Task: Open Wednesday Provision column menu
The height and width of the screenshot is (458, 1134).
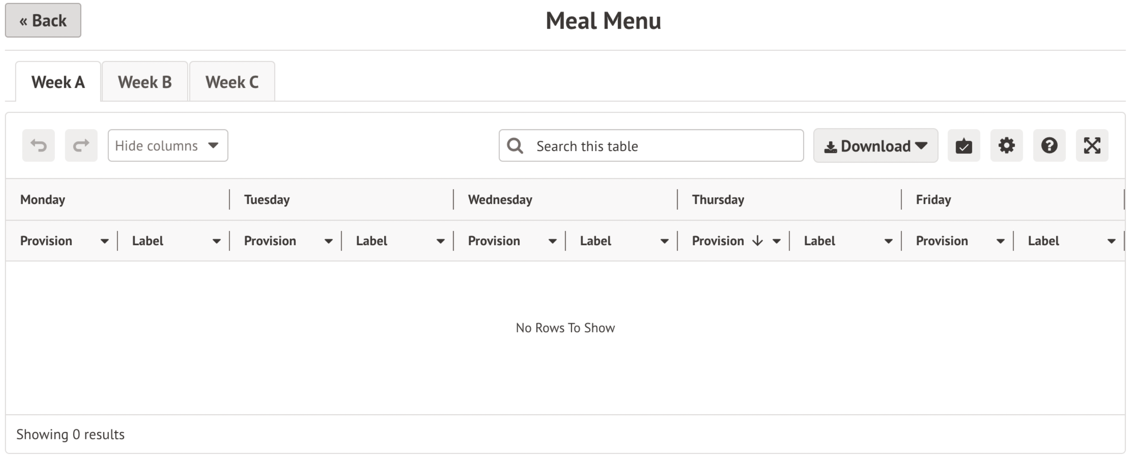Action: (x=552, y=241)
